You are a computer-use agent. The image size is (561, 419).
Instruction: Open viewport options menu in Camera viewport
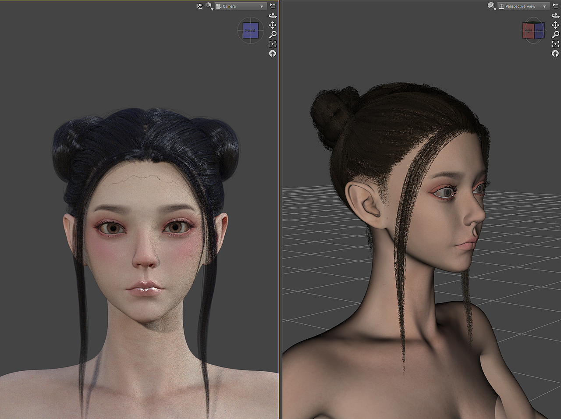(x=273, y=6)
